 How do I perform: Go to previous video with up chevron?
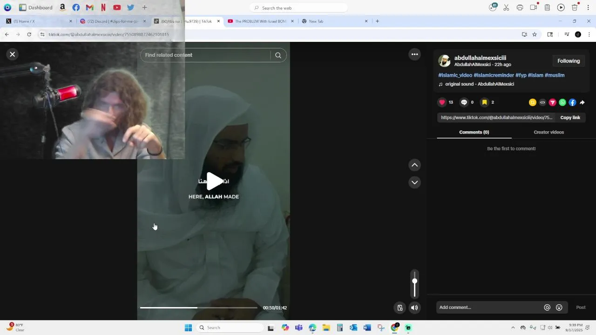[x=414, y=165]
